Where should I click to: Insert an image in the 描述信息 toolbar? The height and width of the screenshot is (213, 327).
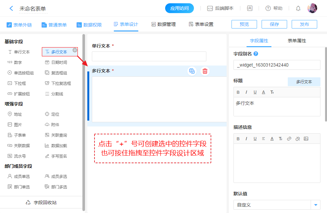pyautogui.click(x=306, y=139)
